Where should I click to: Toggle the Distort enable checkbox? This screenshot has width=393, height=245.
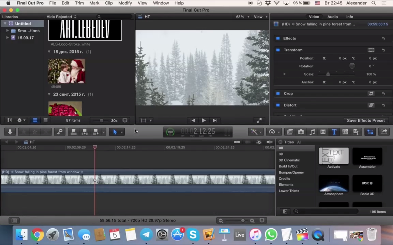point(278,105)
